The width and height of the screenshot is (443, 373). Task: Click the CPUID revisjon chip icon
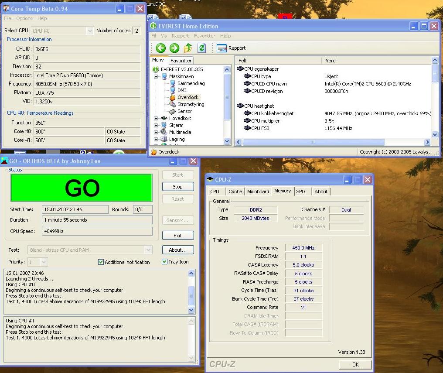coord(247,91)
